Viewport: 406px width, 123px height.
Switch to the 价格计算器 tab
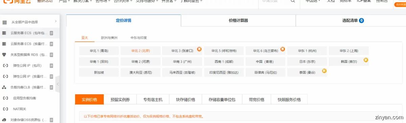pyautogui.click(x=238, y=21)
